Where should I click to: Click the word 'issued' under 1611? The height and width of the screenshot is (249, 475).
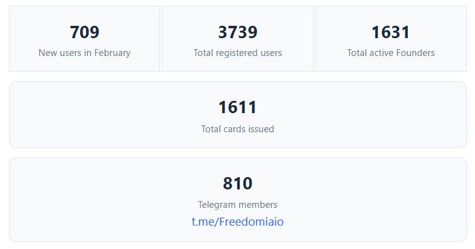[261, 129]
